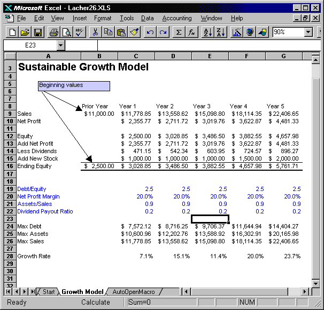
Task: Click the New workbook icon
Action: coord(12,32)
